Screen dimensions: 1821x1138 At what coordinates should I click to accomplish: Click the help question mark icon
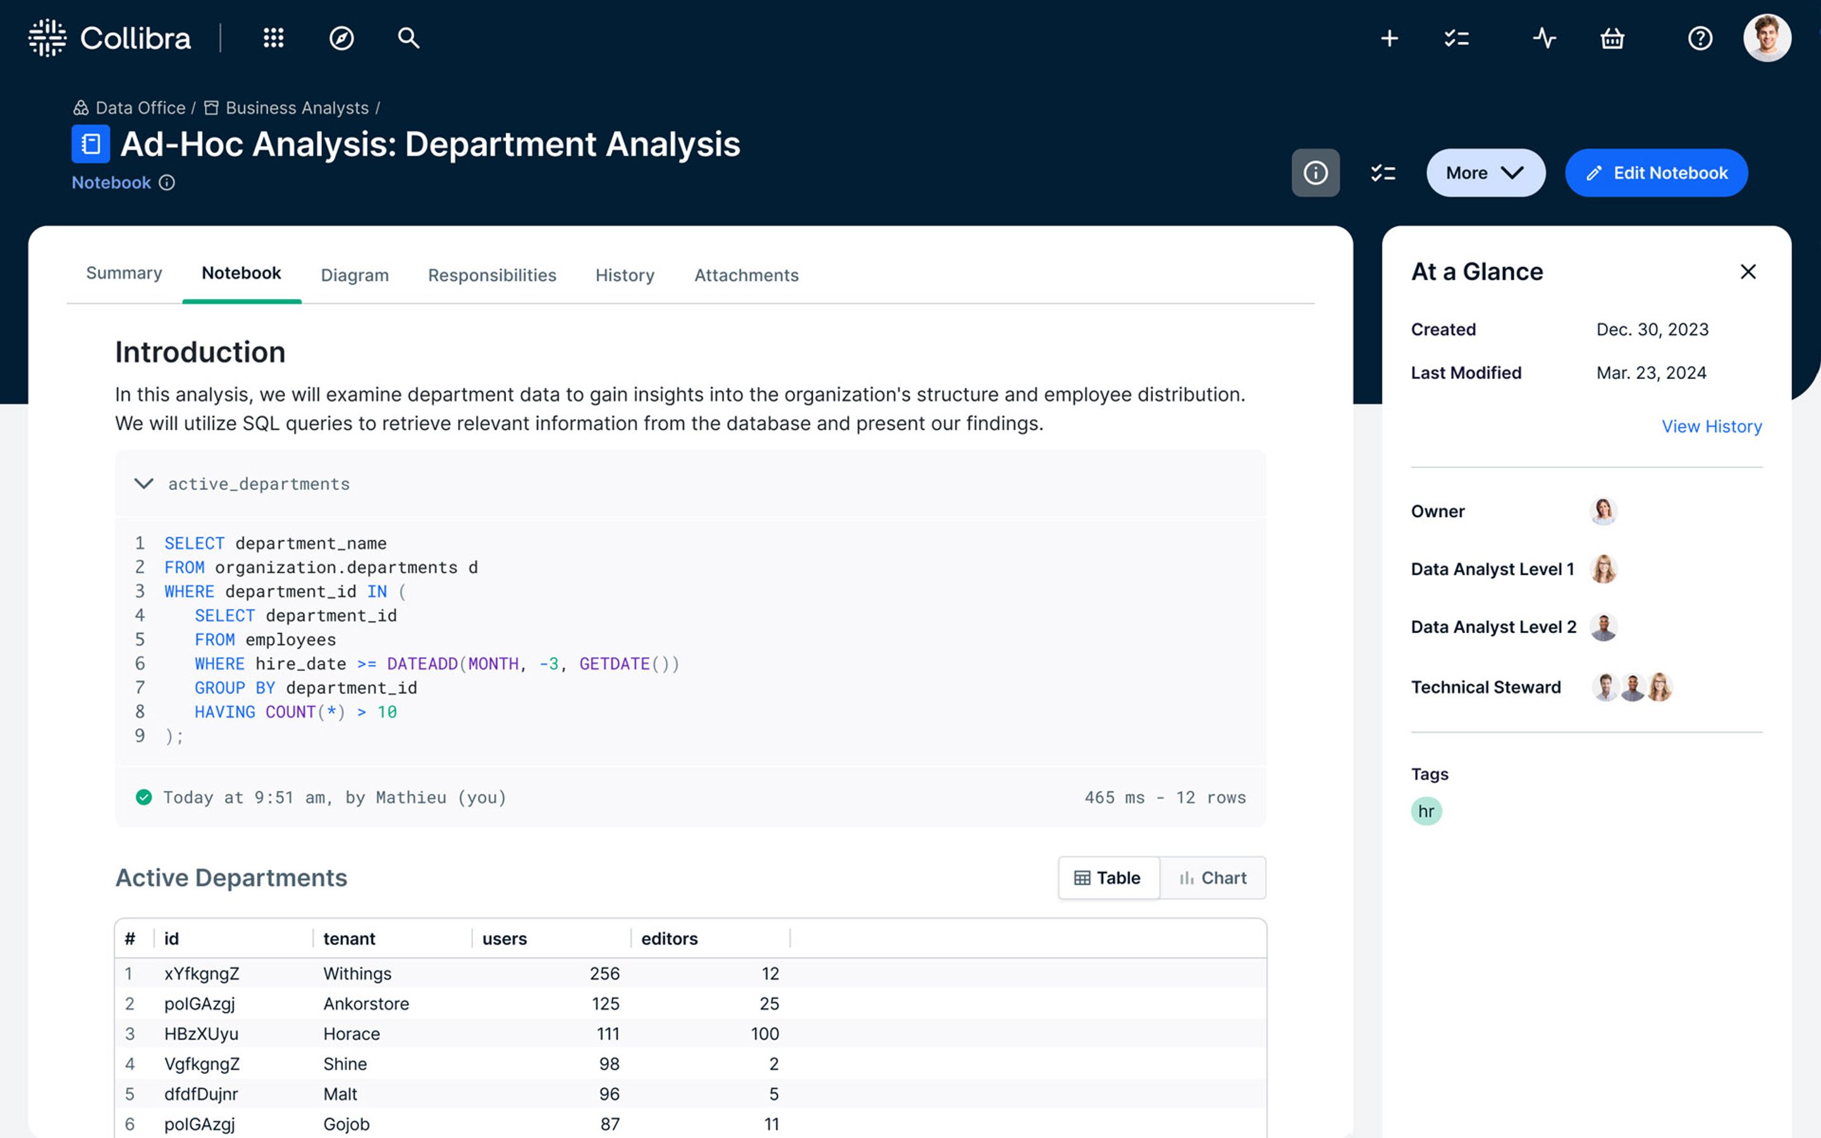(x=1700, y=38)
